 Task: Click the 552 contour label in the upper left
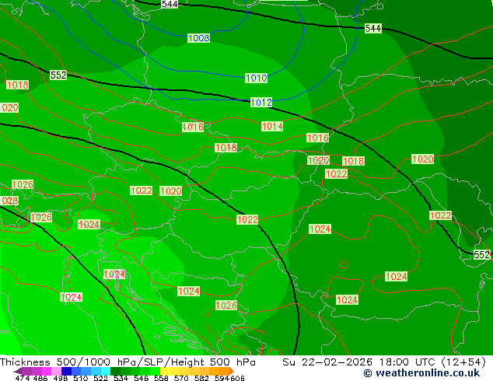coord(58,75)
